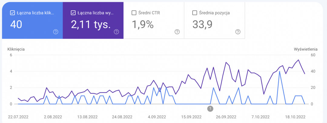
Task: Click the 26.09.2022 date label
Action: [x=226, y=117]
